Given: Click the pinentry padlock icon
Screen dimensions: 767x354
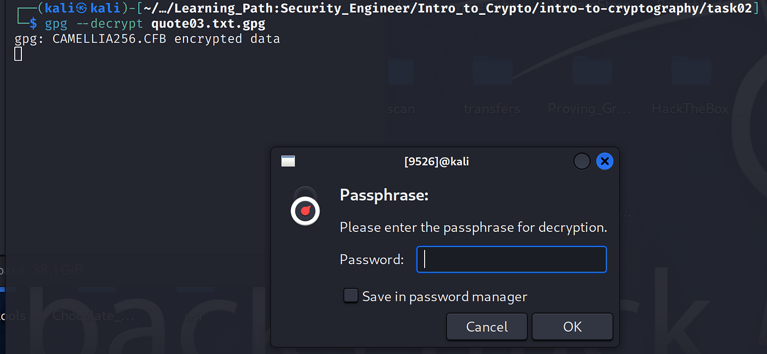Looking at the screenshot, I should [x=305, y=206].
